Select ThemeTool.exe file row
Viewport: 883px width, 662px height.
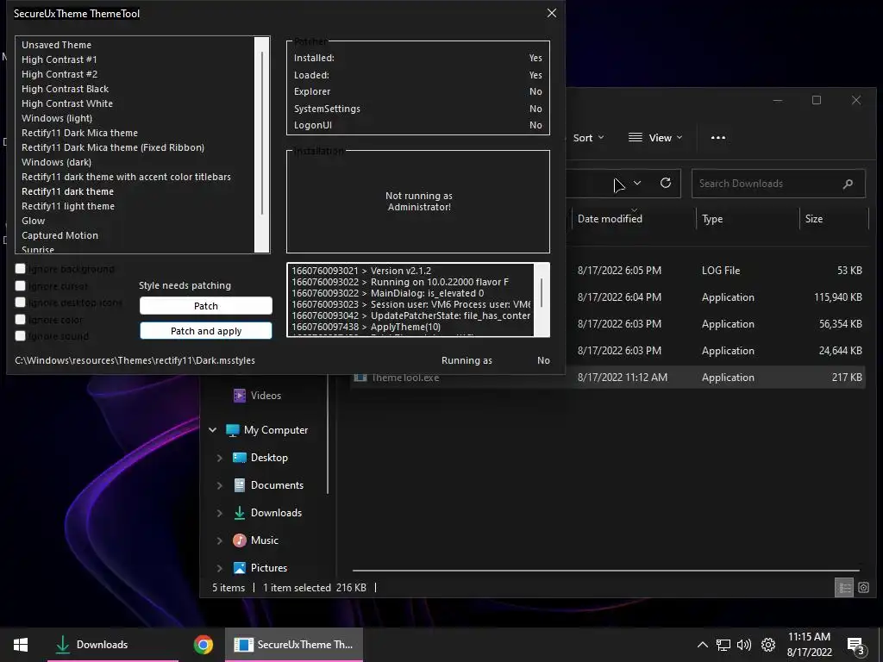click(608, 378)
